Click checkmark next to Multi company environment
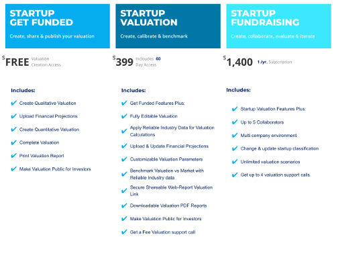Image resolution: width=342 pixels, height=272 pixels. [x=235, y=136]
